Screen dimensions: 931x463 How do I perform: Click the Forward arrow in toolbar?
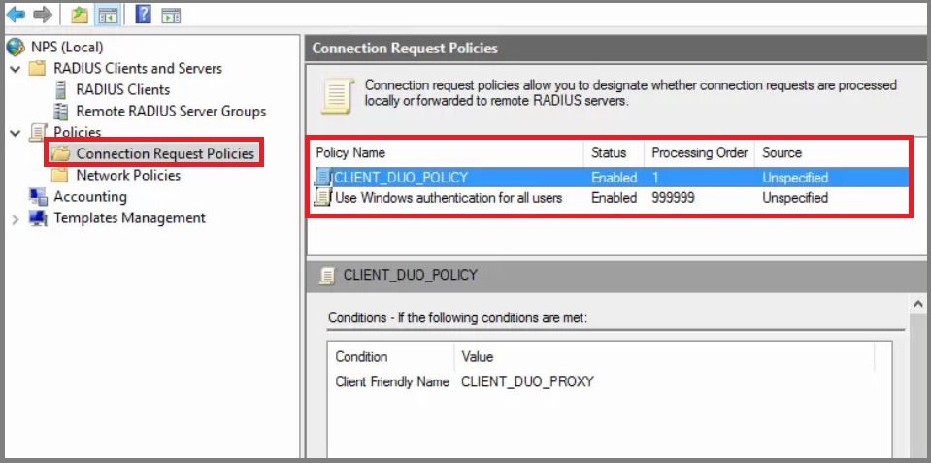click(x=42, y=15)
